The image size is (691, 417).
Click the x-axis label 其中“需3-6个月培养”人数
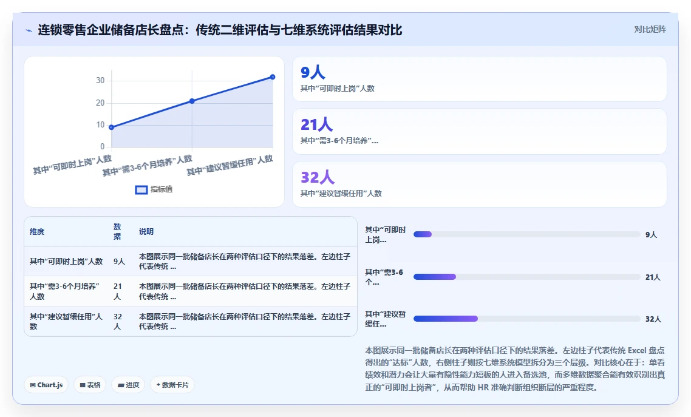point(147,166)
